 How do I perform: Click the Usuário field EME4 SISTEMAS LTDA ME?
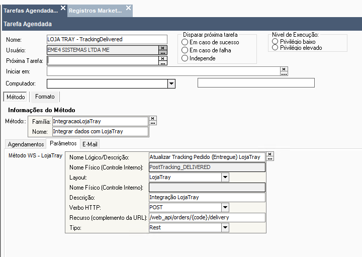[103, 50]
